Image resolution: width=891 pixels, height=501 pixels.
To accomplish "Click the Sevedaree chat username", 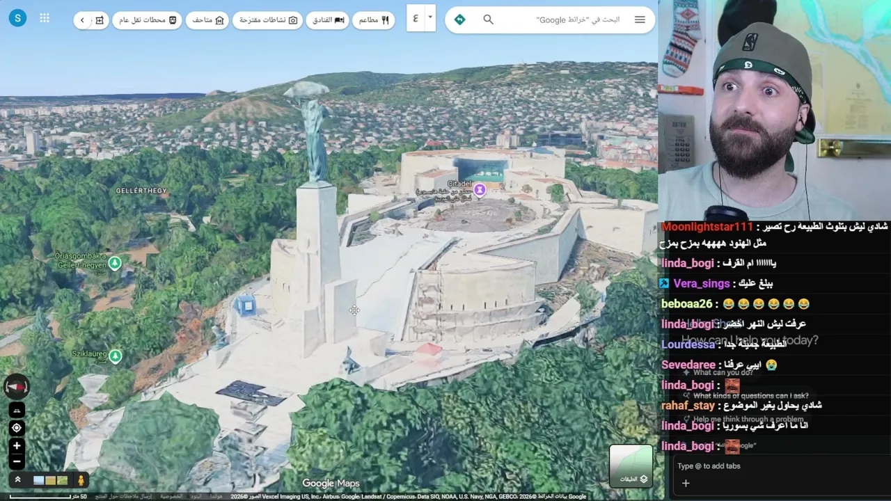I will click(688, 365).
